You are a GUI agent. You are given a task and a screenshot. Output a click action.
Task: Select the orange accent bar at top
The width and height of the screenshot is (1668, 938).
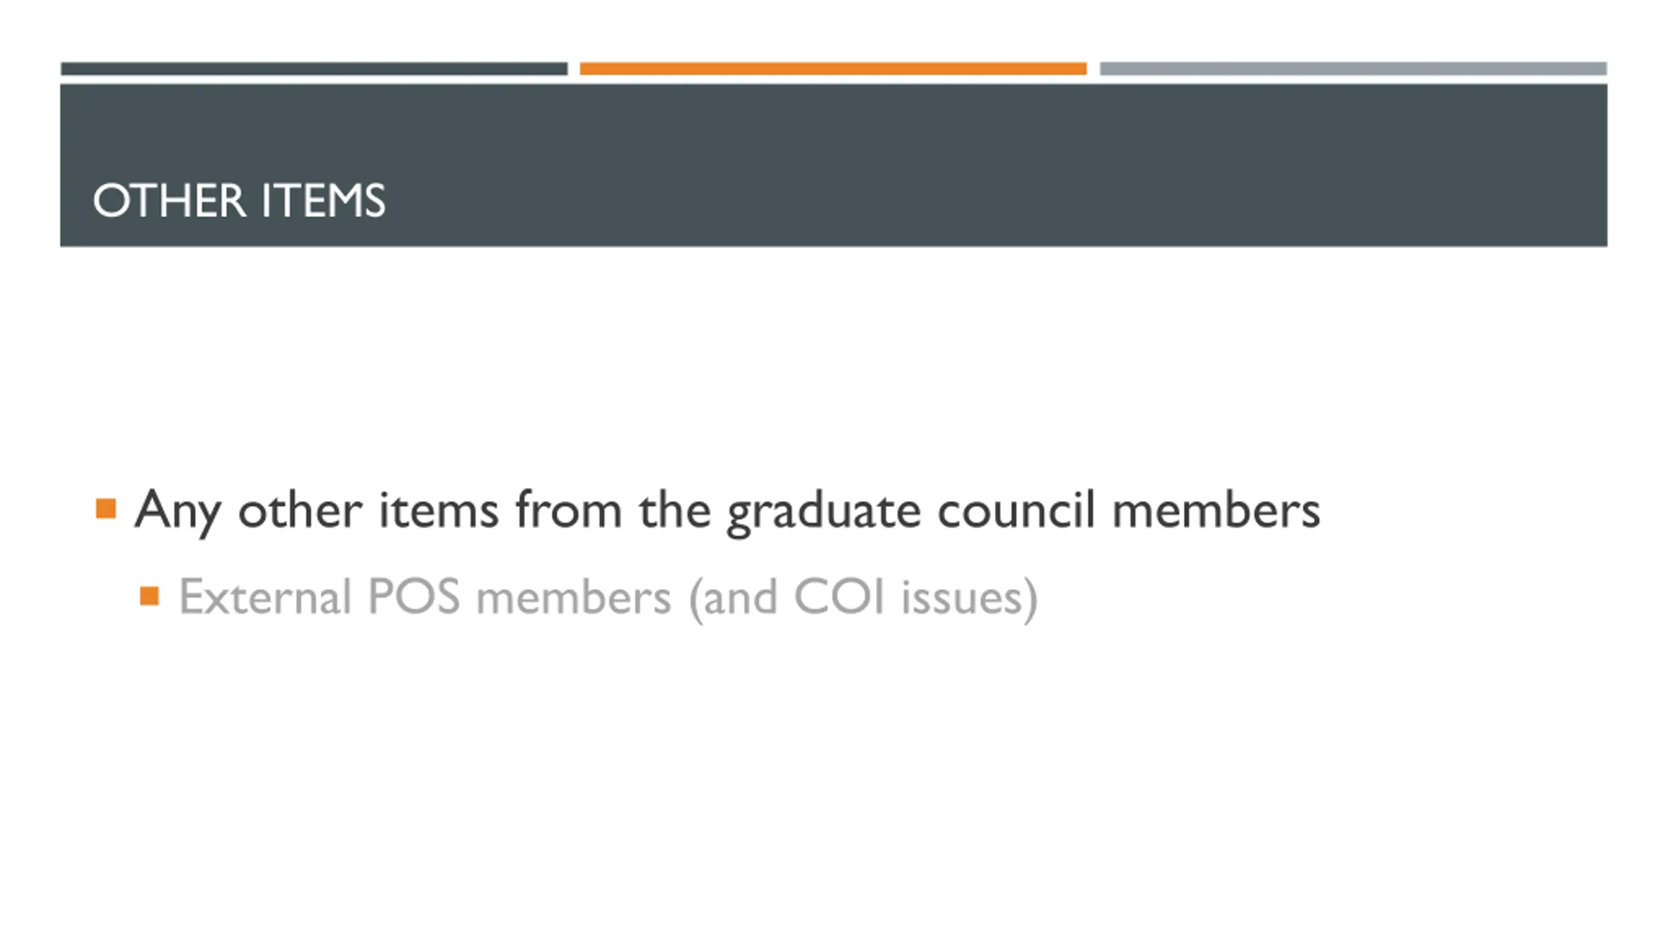click(x=833, y=68)
